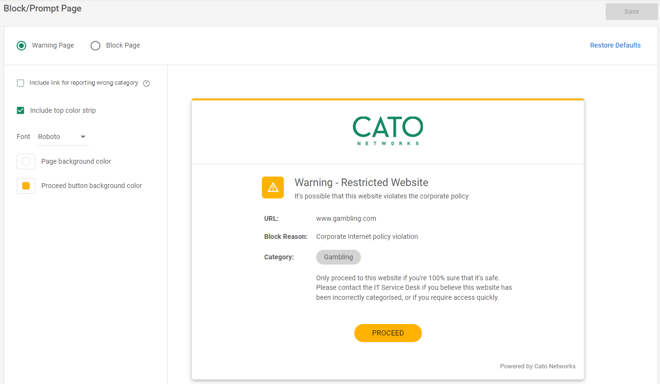
Task: Click the Gambling category chip
Action: pos(339,257)
